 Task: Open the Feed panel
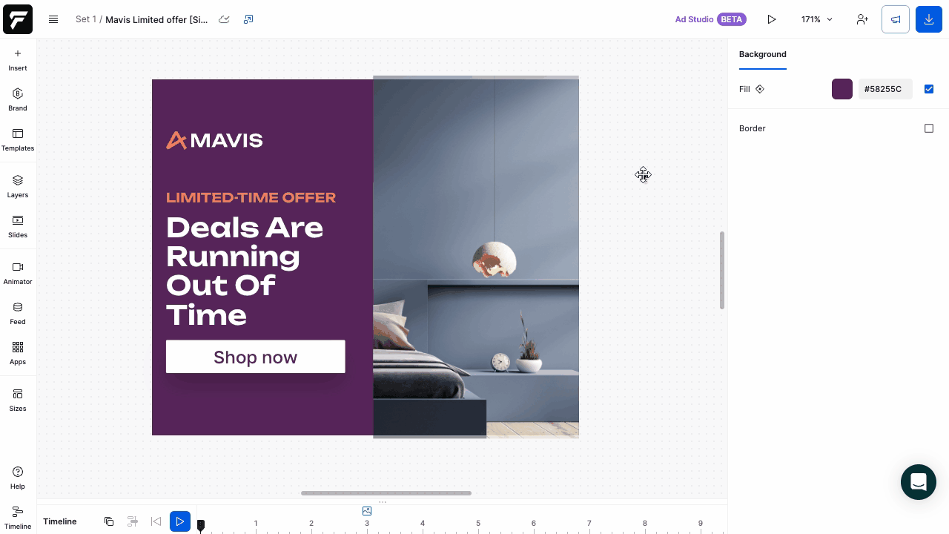coord(18,313)
